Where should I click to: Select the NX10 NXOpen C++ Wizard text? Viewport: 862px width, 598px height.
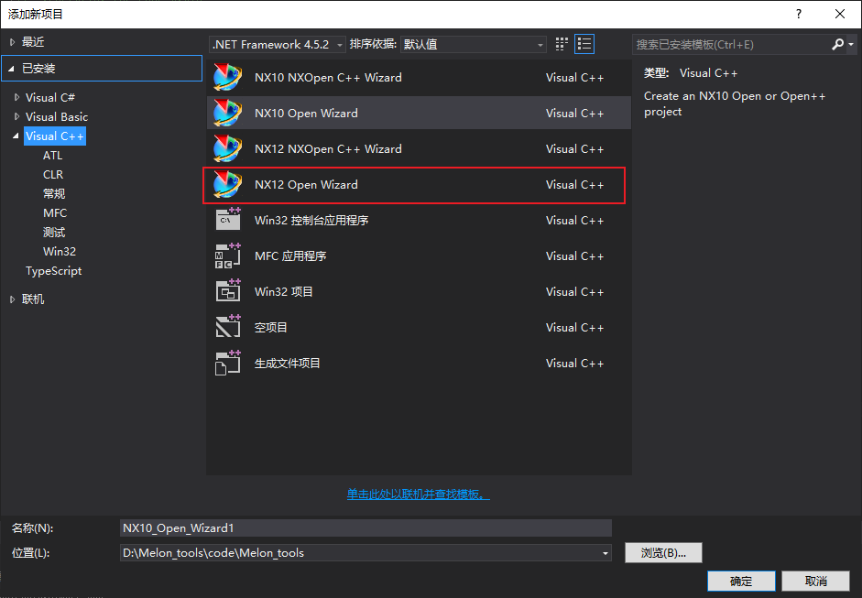pyautogui.click(x=328, y=78)
